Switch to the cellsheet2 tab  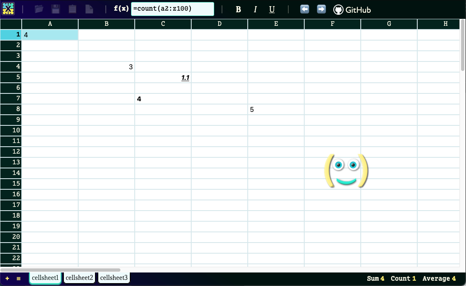[79, 278]
